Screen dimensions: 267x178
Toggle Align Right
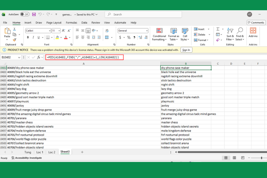[x=88, y=37]
